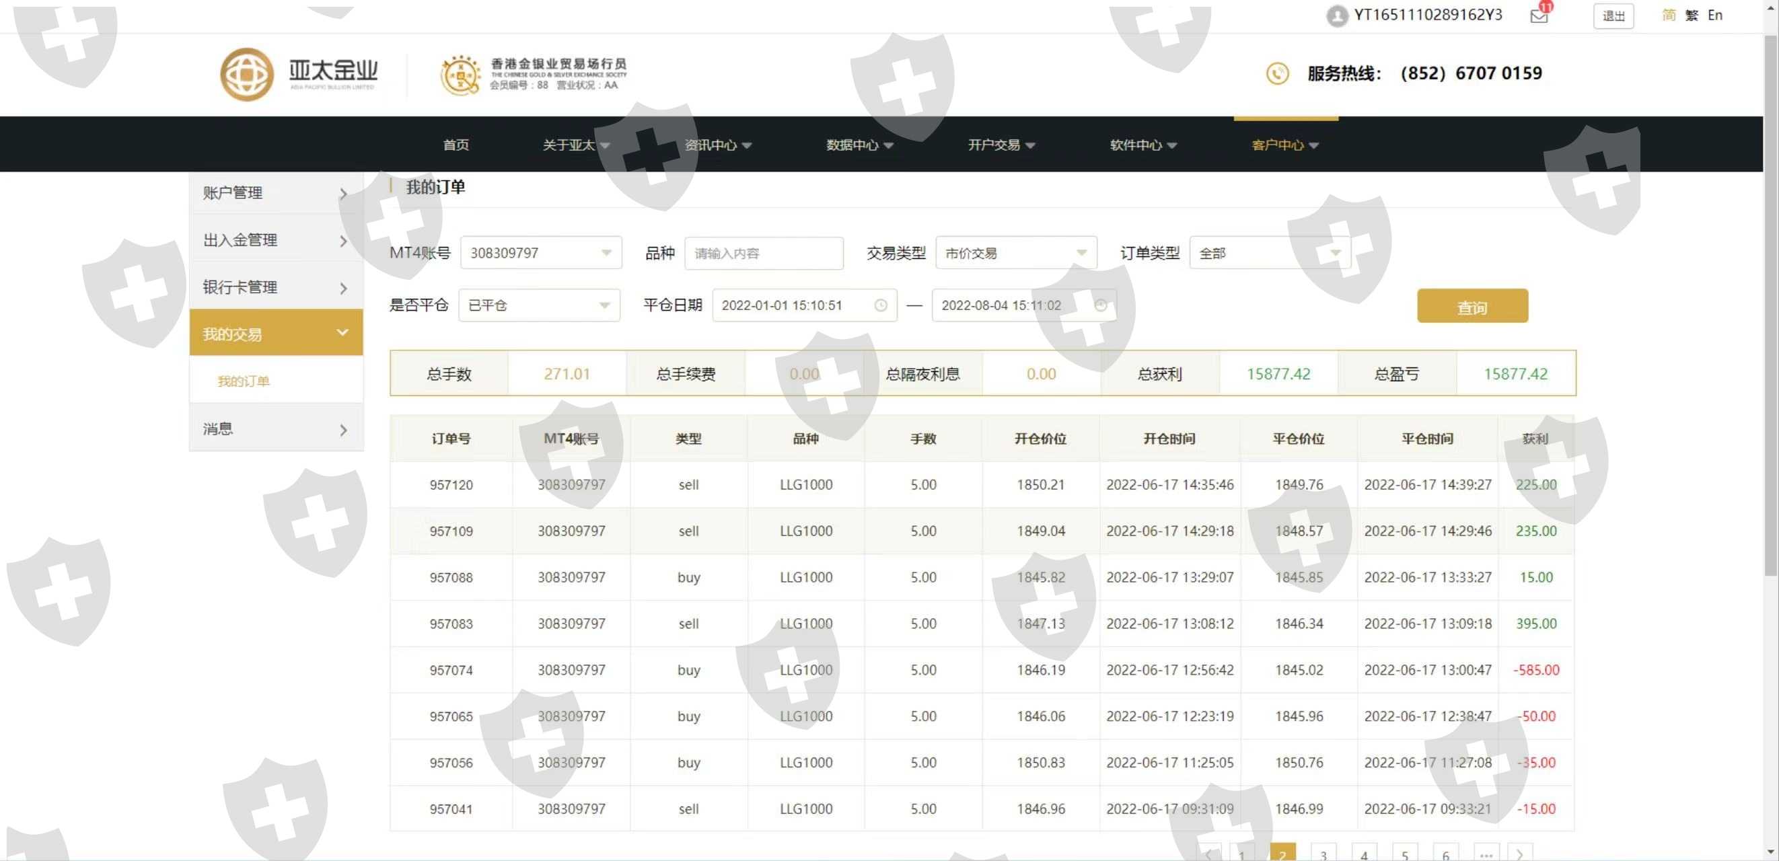Screen dimensions: 1779x861
Task: Open the MT4账号 account dropdown
Action: tap(540, 253)
